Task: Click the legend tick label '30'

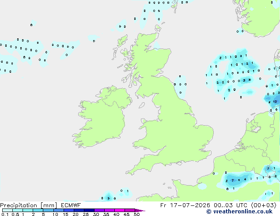Action: 96,214
